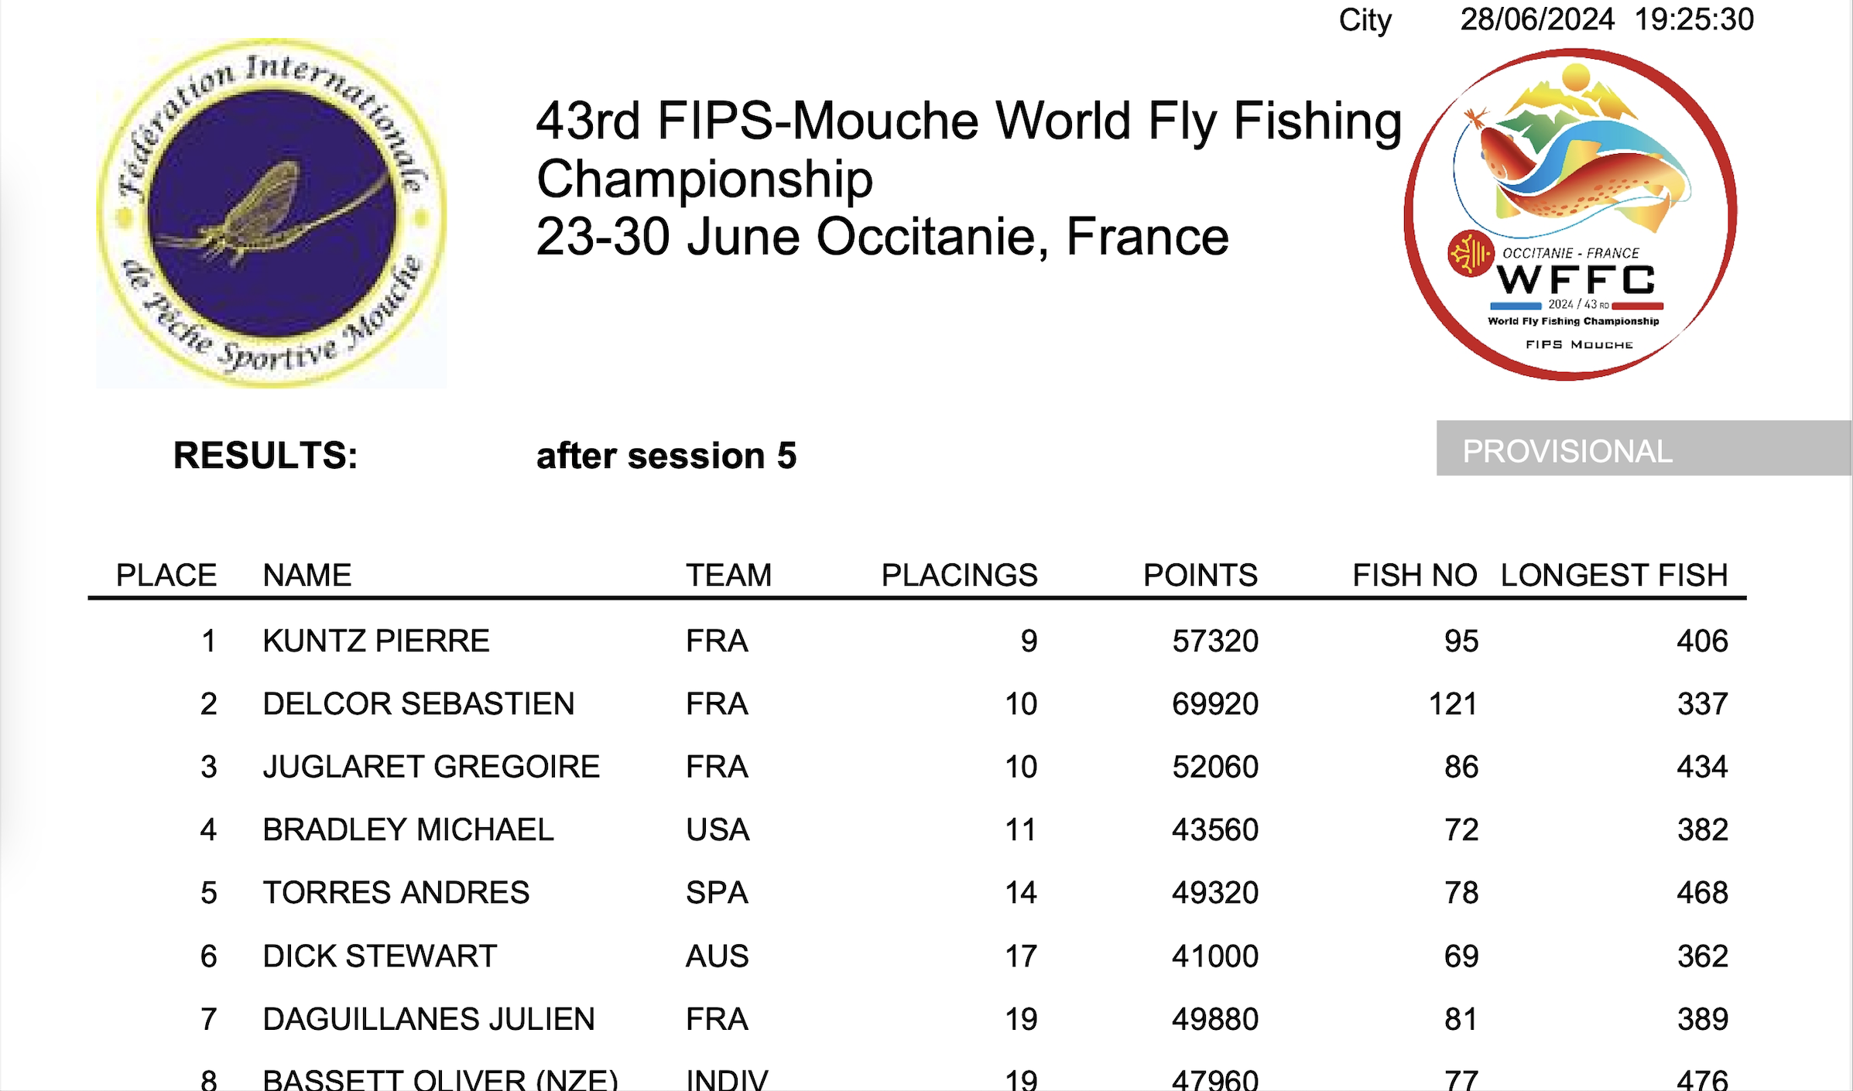Click the PLACINGS column header

(x=960, y=576)
